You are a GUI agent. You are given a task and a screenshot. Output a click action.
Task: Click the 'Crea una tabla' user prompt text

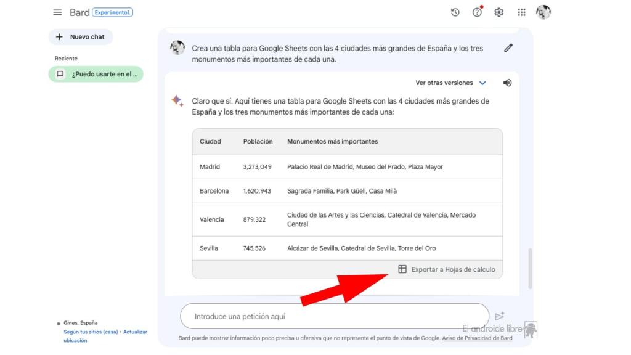coord(337,54)
